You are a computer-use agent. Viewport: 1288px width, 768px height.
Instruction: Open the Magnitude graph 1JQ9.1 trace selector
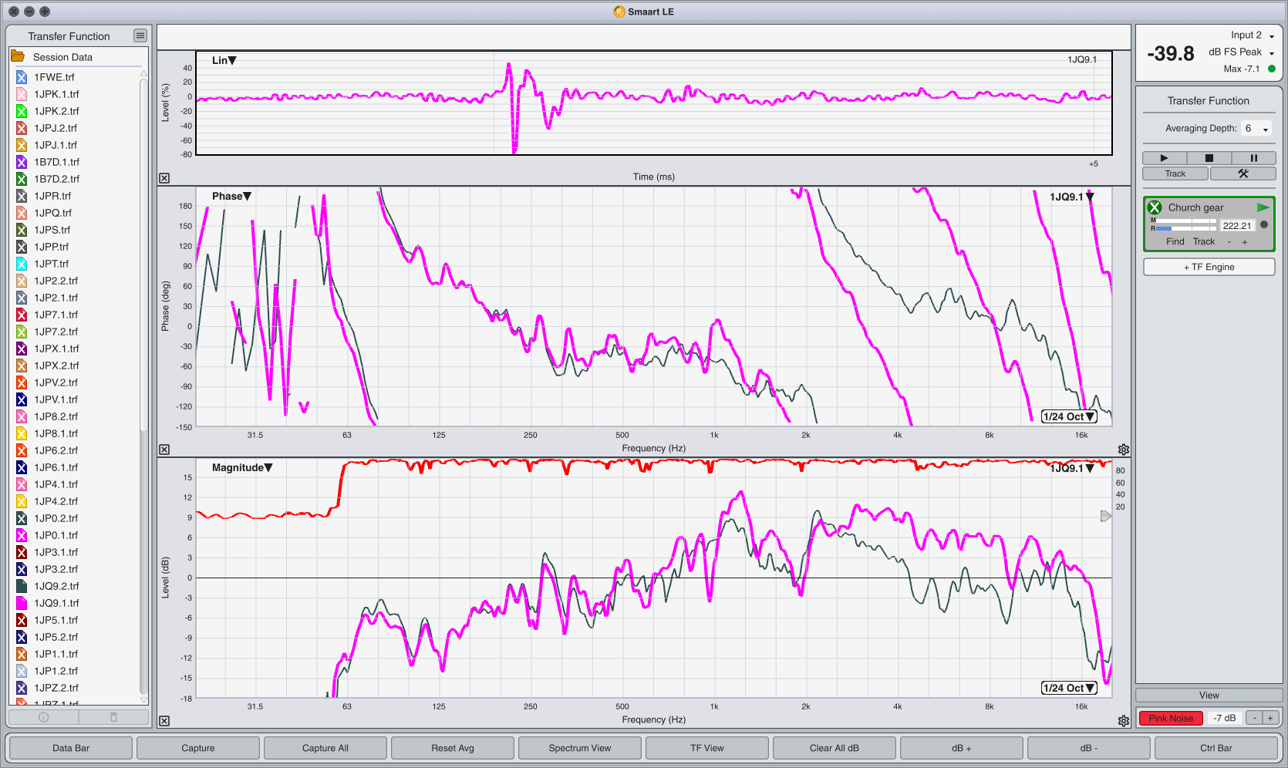tap(1072, 468)
